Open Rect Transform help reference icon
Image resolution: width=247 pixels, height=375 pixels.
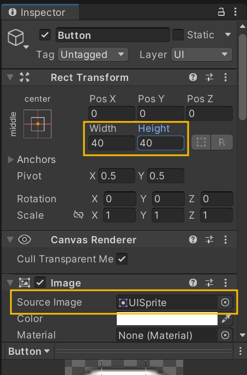pos(193,77)
